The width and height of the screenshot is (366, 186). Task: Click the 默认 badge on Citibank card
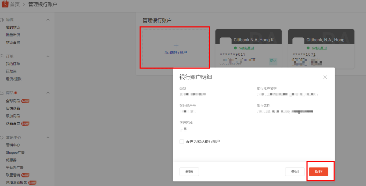273,61
